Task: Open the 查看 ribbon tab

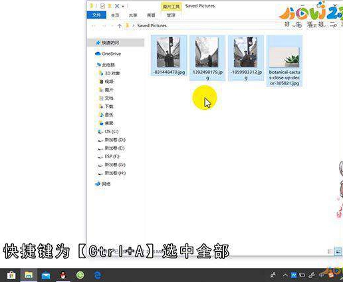Action: pyautogui.click(x=151, y=15)
